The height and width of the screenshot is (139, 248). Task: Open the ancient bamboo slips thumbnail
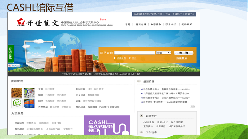[17, 93]
